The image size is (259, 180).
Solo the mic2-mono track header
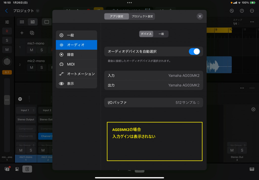point(41,67)
